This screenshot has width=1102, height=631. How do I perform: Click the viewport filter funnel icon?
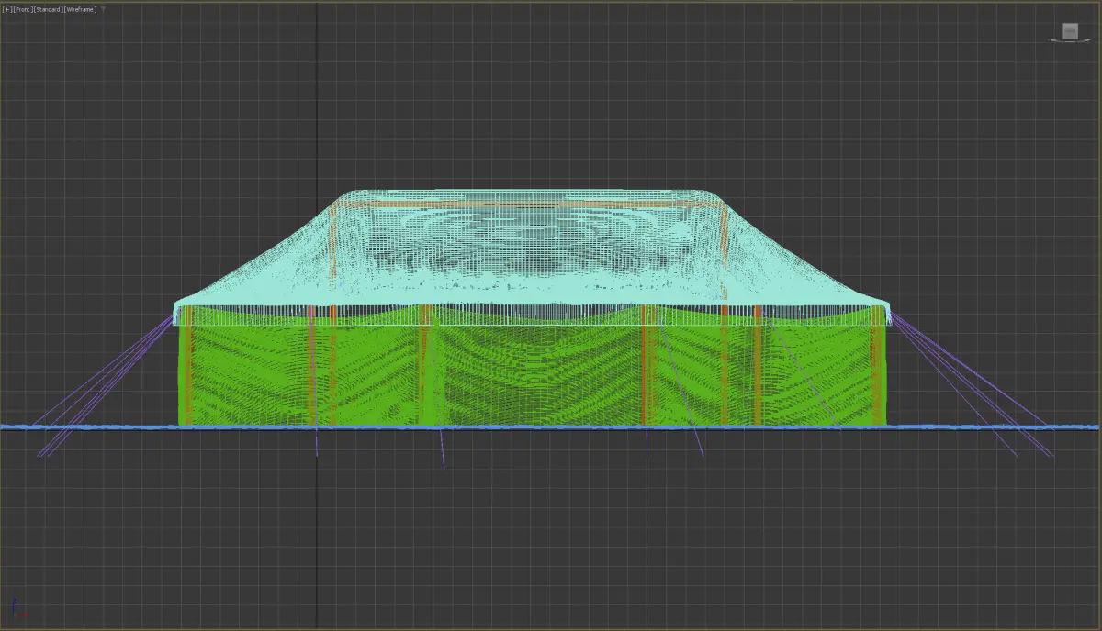[103, 9]
